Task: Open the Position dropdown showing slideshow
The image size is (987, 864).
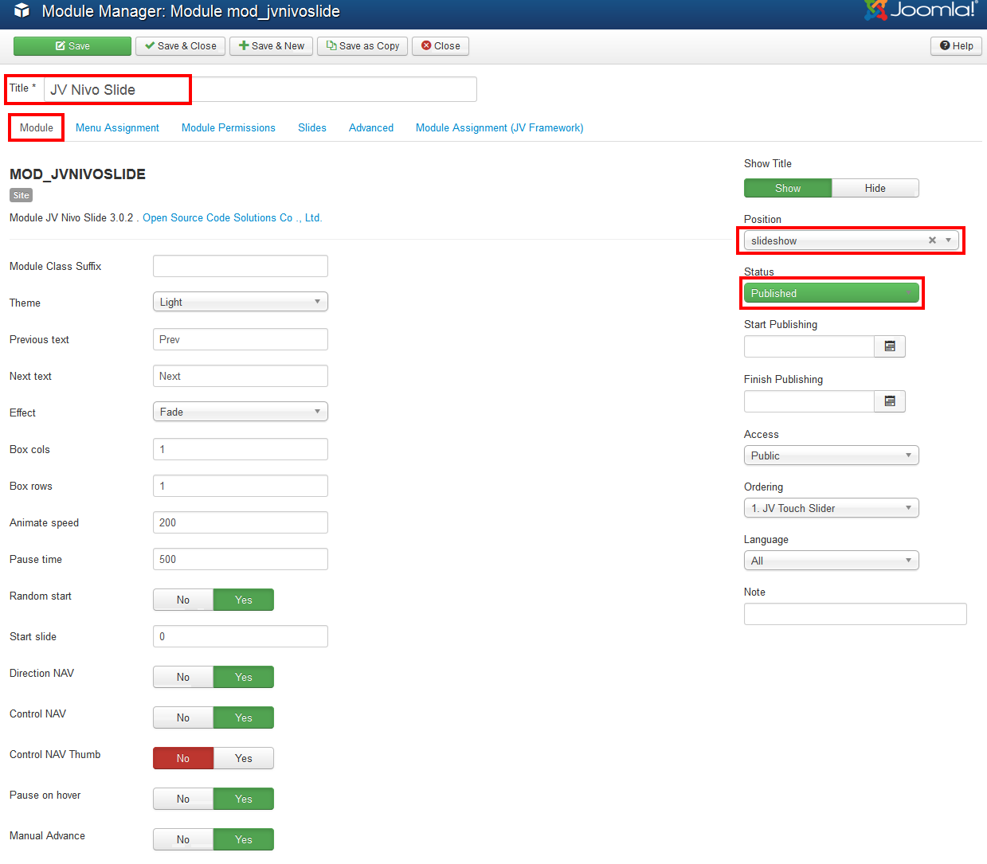Action: (852, 240)
